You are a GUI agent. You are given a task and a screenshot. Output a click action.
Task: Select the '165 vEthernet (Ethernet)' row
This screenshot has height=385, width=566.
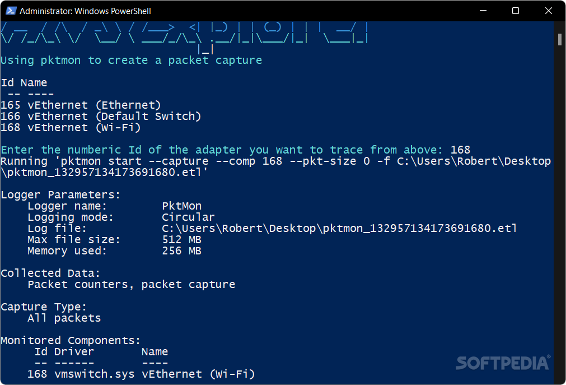point(81,105)
